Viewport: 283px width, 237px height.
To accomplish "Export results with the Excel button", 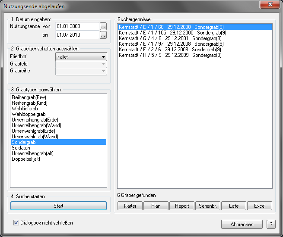I will [260, 206].
